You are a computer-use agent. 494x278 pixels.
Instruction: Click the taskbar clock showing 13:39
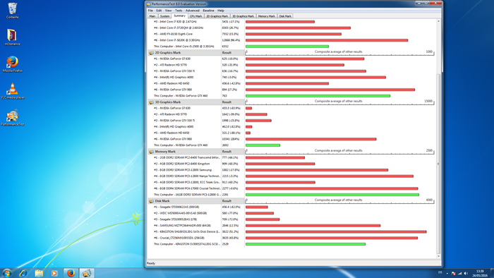pos(480,273)
